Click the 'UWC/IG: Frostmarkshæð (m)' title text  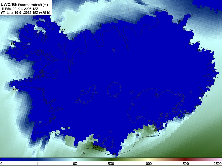coord(24,5)
